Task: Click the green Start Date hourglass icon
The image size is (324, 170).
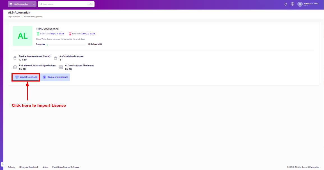Action: pos(38,34)
